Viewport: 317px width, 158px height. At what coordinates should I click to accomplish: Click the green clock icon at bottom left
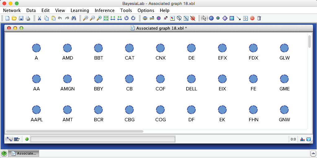[4, 153]
